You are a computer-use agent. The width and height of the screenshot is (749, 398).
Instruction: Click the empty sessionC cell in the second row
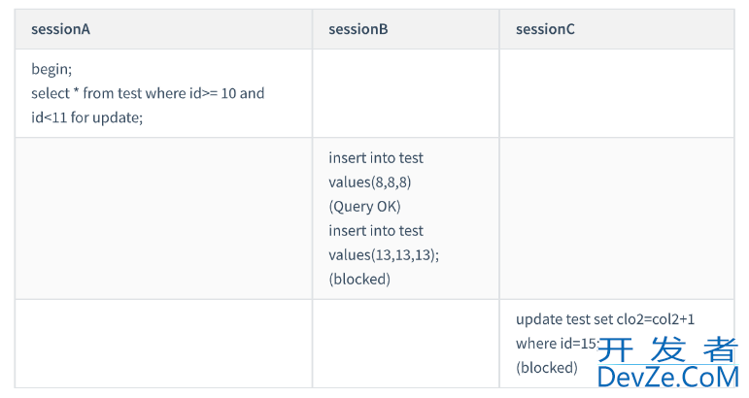point(617,218)
